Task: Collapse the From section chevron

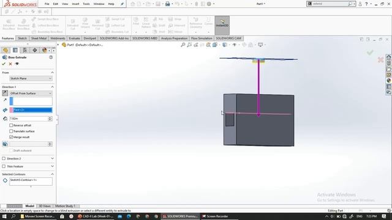Action: (x=52, y=72)
